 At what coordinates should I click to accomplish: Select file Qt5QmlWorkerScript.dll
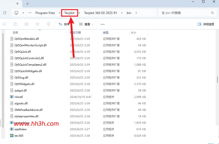click(x=30, y=45)
